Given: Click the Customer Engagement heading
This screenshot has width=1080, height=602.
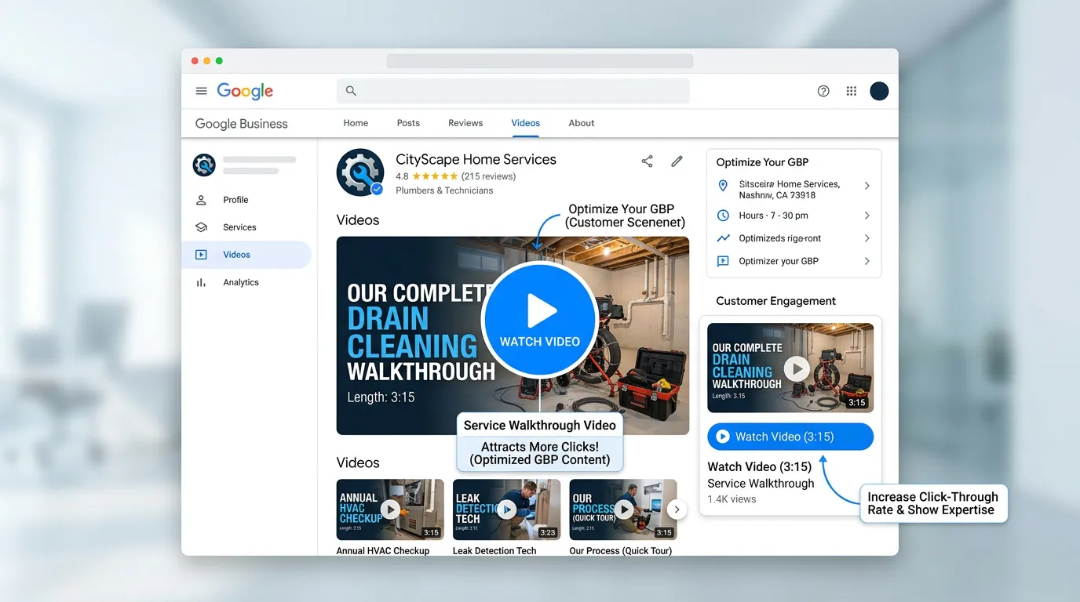Looking at the screenshot, I should (775, 301).
